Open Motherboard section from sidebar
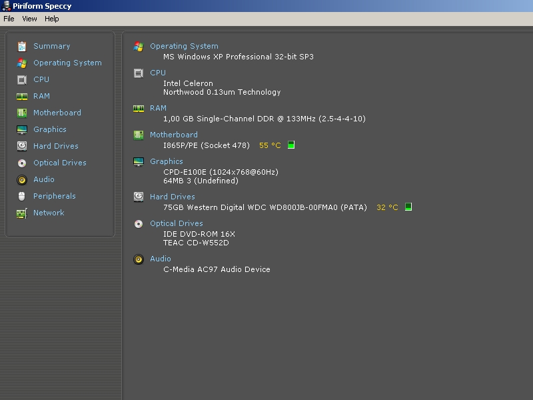The image size is (533, 400). coord(57,113)
